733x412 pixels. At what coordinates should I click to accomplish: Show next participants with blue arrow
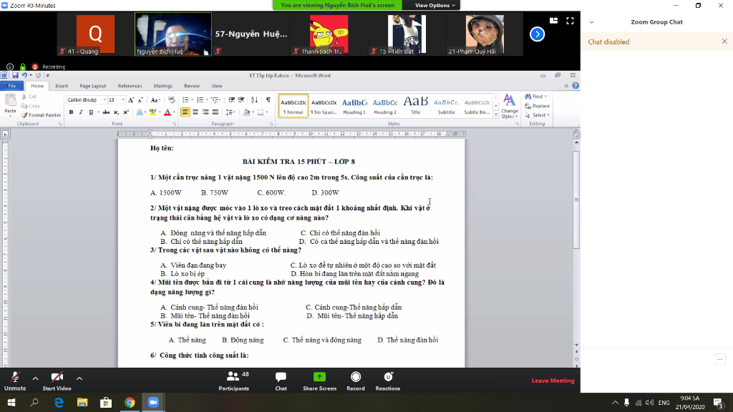[537, 34]
